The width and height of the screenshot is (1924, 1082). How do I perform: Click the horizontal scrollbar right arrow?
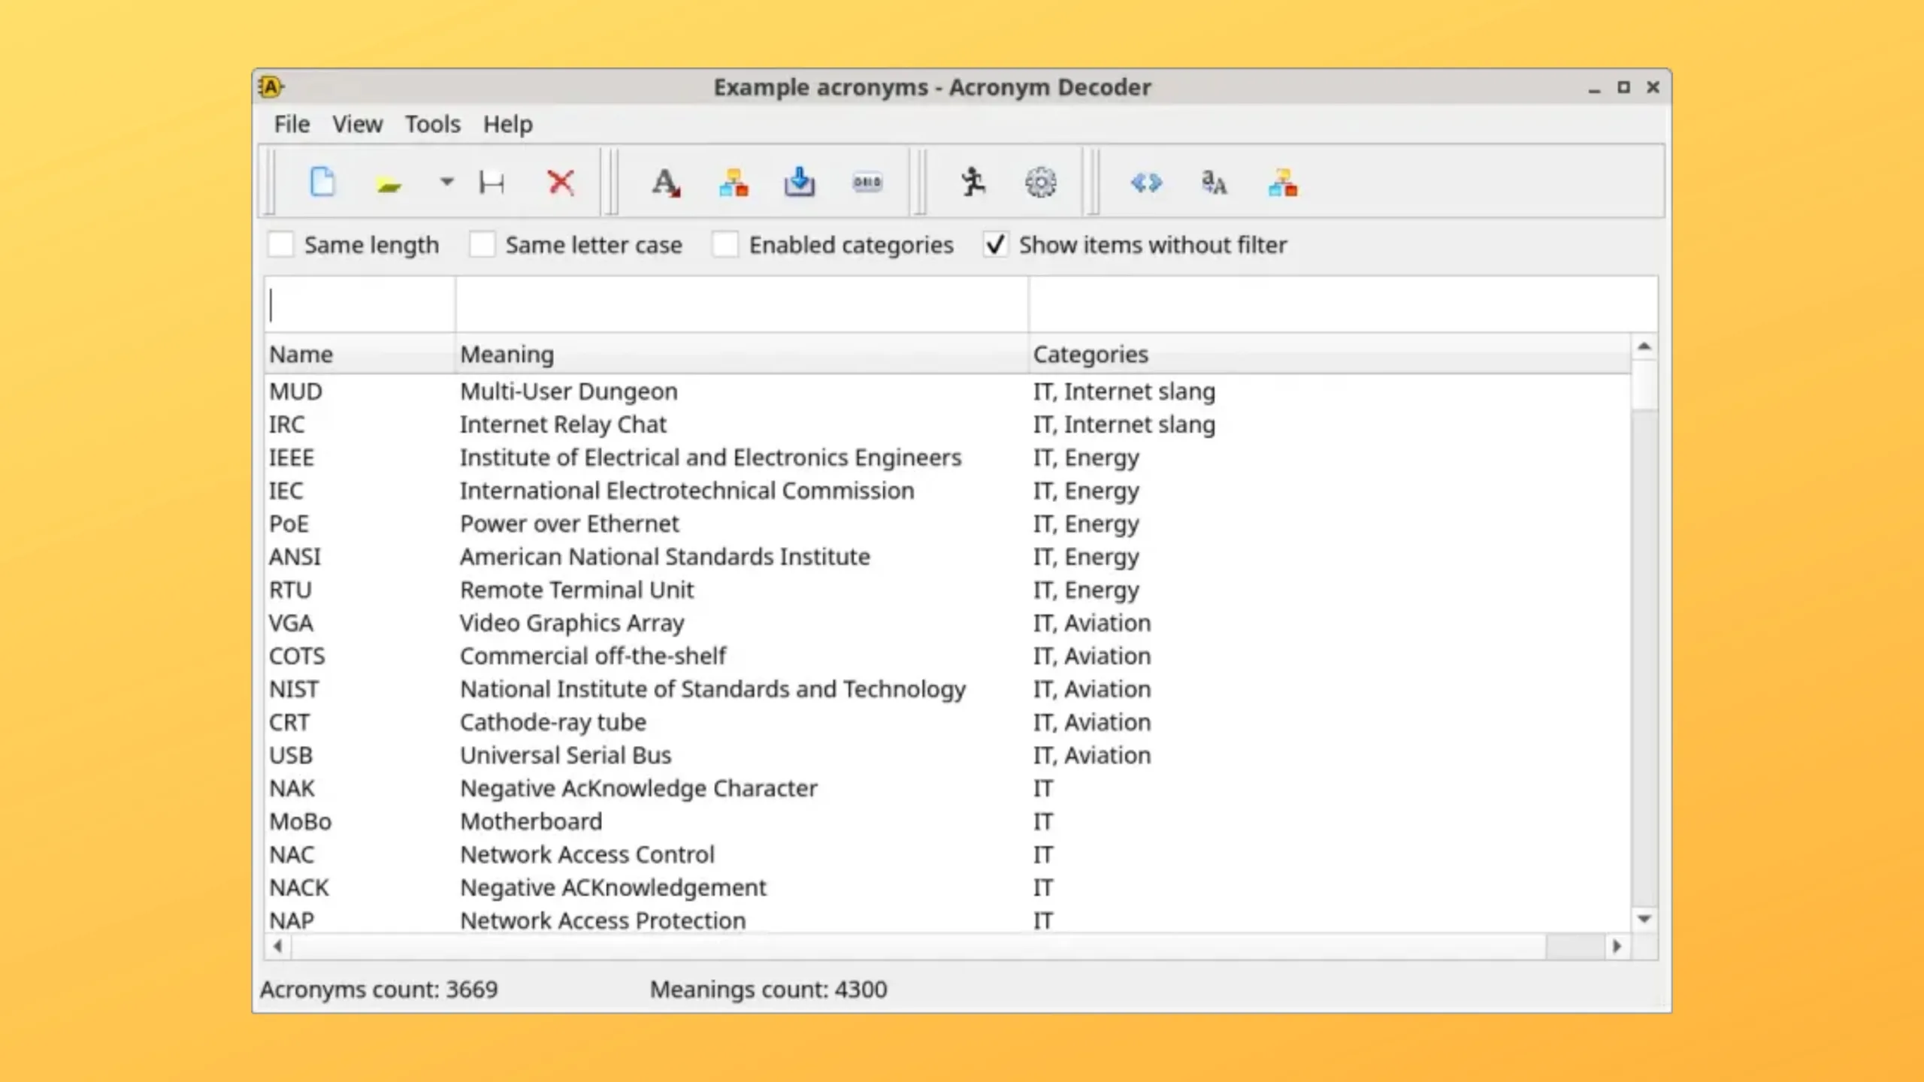pyautogui.click(x=1617, y=946)
